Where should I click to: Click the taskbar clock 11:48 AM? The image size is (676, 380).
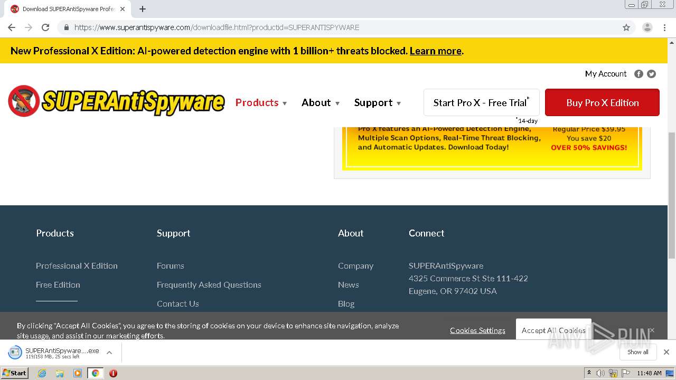click(649, 373)
